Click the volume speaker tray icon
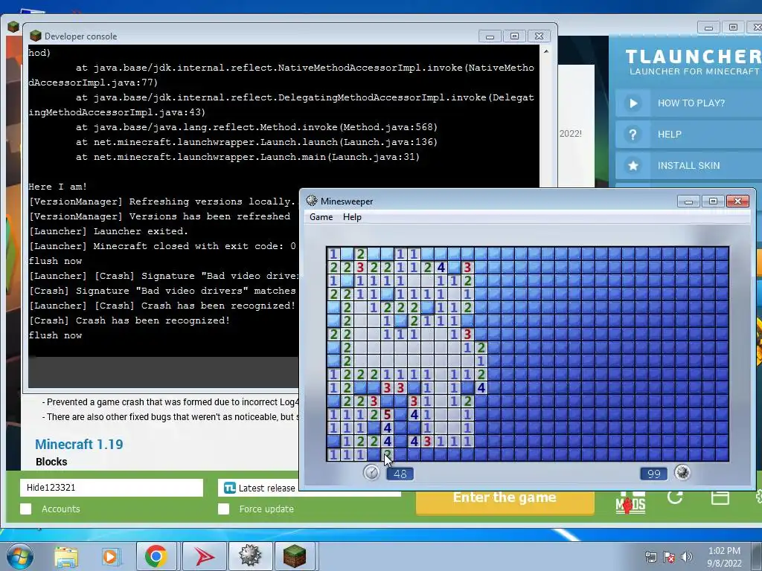 click(687, 556)
